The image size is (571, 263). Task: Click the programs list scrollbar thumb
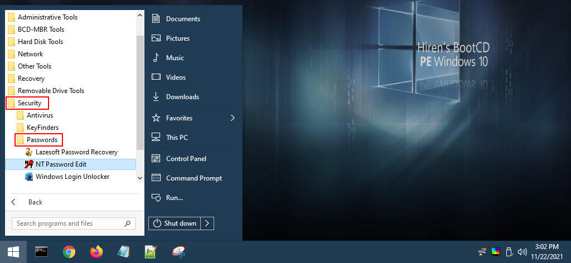tap(140, 92)
